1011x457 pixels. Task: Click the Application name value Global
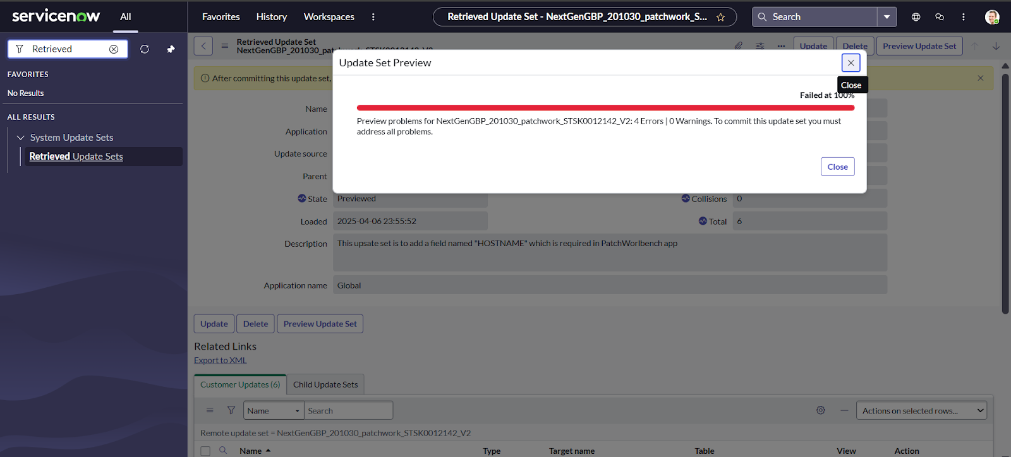pos(610,285)
